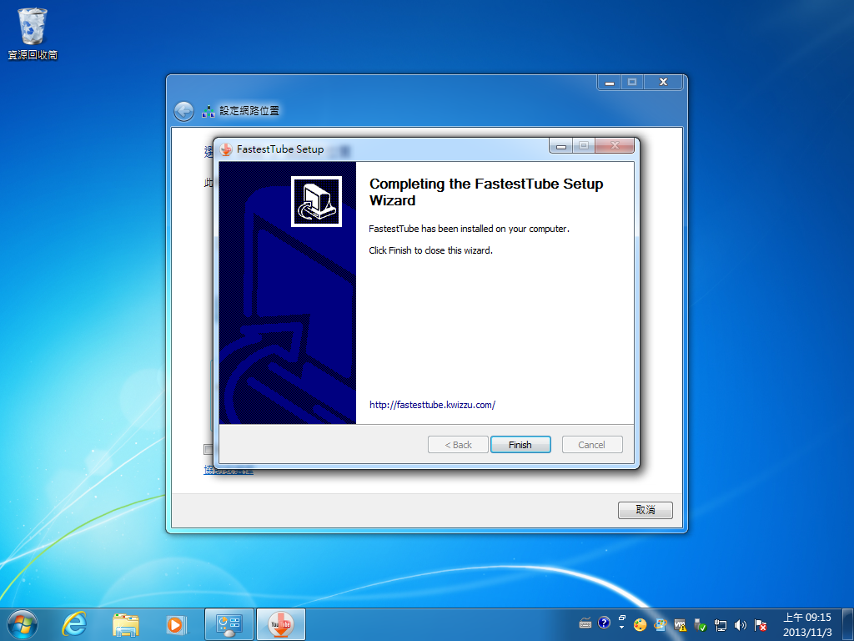Click the Finish button in FastestTube Setup
Image resolution: width=854 pixels, height=641 pixels.
pos(520,444)
